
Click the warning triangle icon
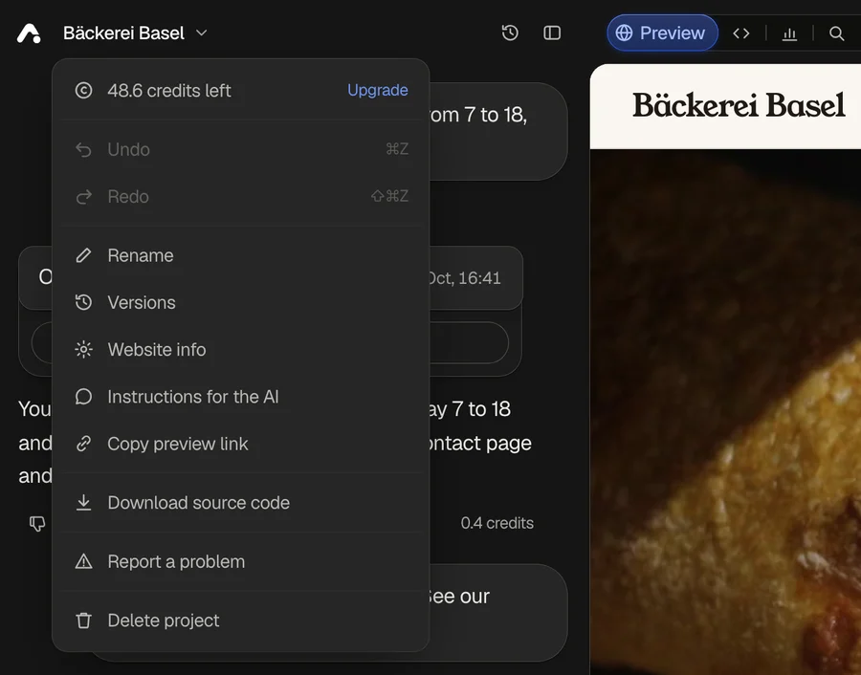[83, 561]
